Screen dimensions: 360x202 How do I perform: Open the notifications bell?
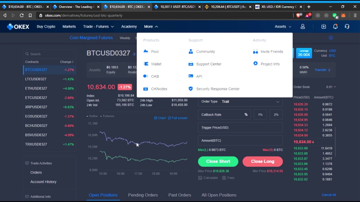point(335,26)
